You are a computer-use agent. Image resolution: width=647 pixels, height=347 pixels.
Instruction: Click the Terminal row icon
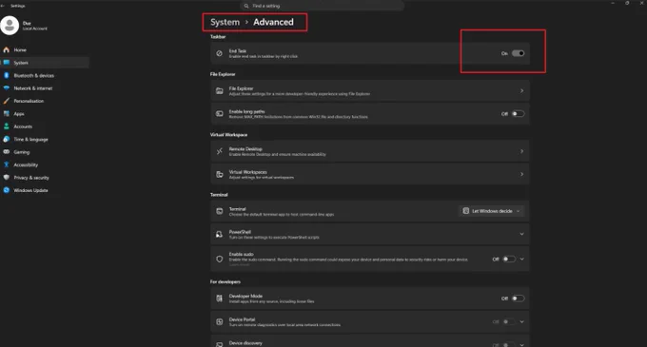tap(220, 211)
